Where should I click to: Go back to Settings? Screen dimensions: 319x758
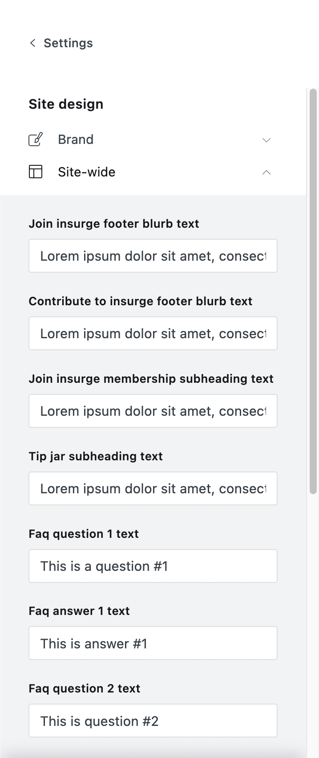pos(68,43)
